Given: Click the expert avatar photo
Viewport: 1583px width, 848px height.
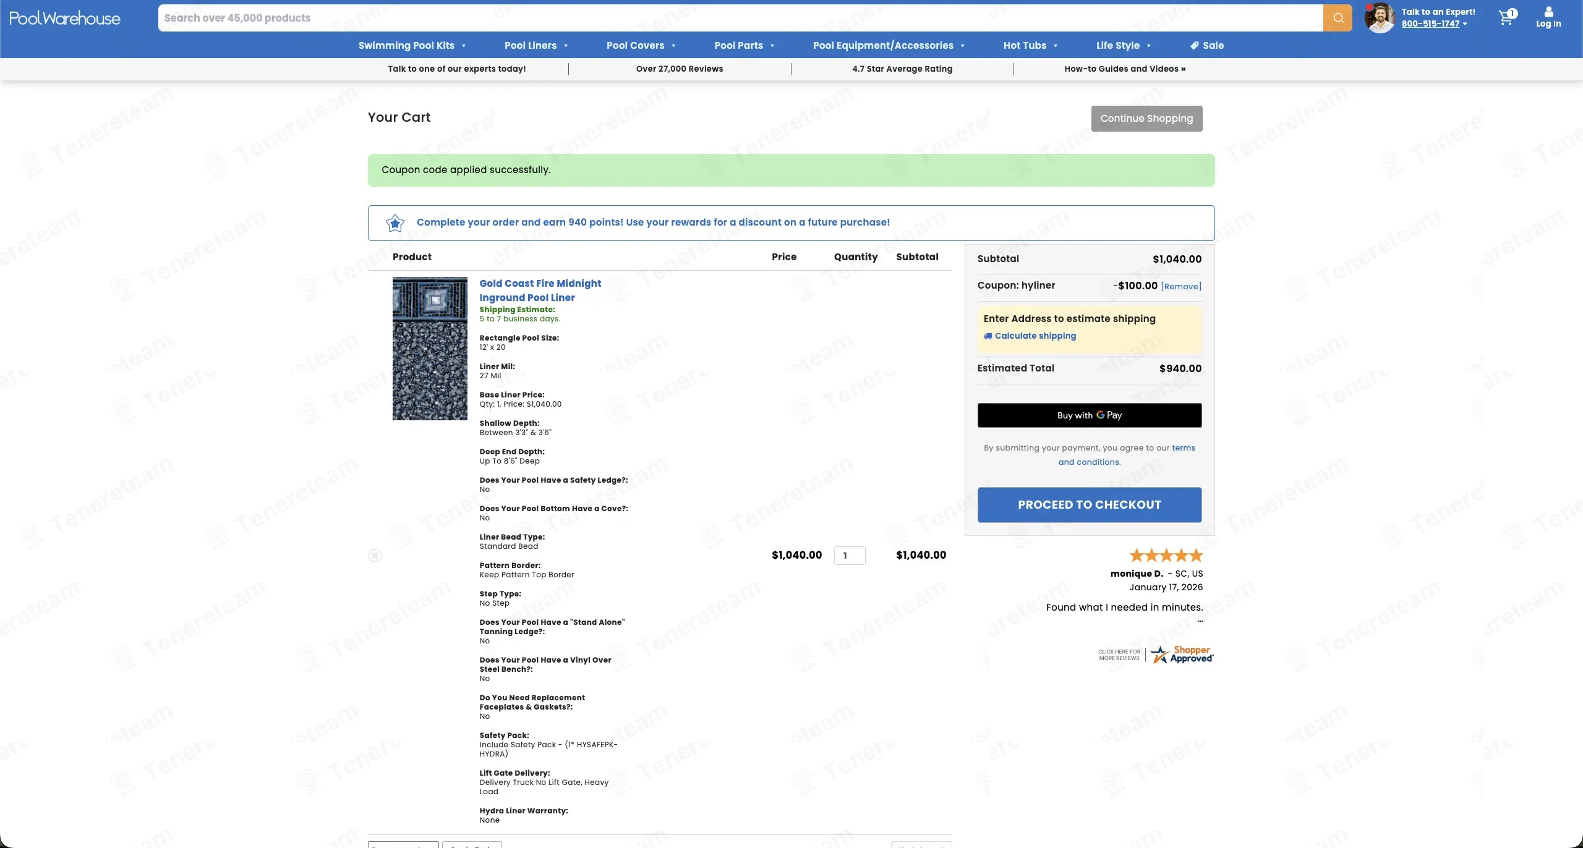Looking at the screenshot, I should [1380, 18].
